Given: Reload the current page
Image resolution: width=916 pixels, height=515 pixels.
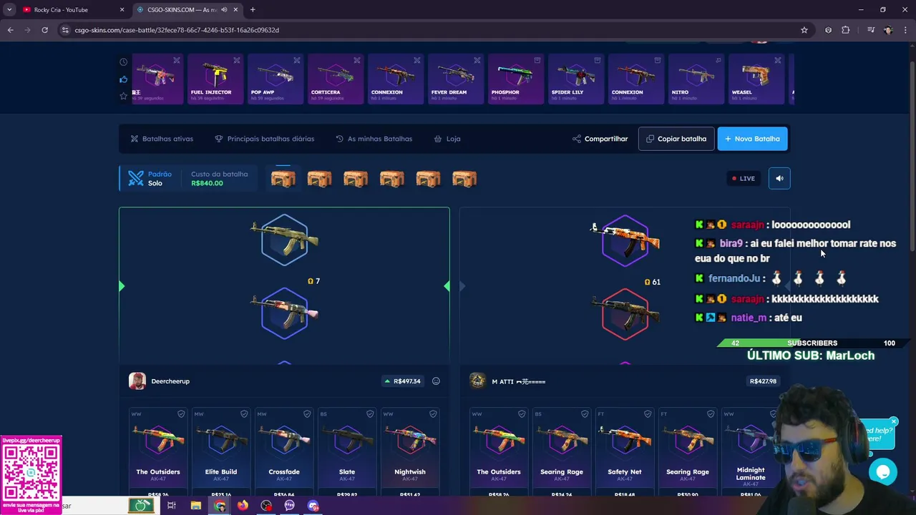Looking at the screenshot, I should click(44, 30).
